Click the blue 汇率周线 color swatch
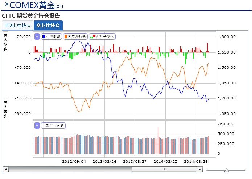This screenshot has height=179, width=252. tap(44, 37)
